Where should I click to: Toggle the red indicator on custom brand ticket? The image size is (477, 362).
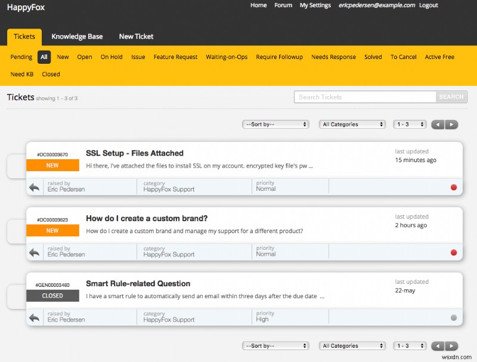tap(454, 252)
